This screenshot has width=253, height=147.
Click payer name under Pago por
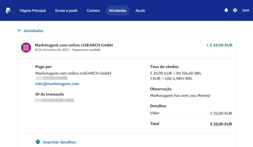point(73,73)
